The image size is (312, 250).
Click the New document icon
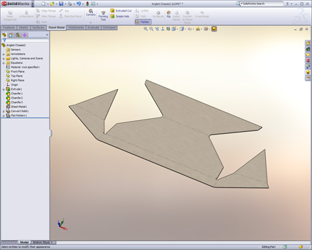click(43, 3)
